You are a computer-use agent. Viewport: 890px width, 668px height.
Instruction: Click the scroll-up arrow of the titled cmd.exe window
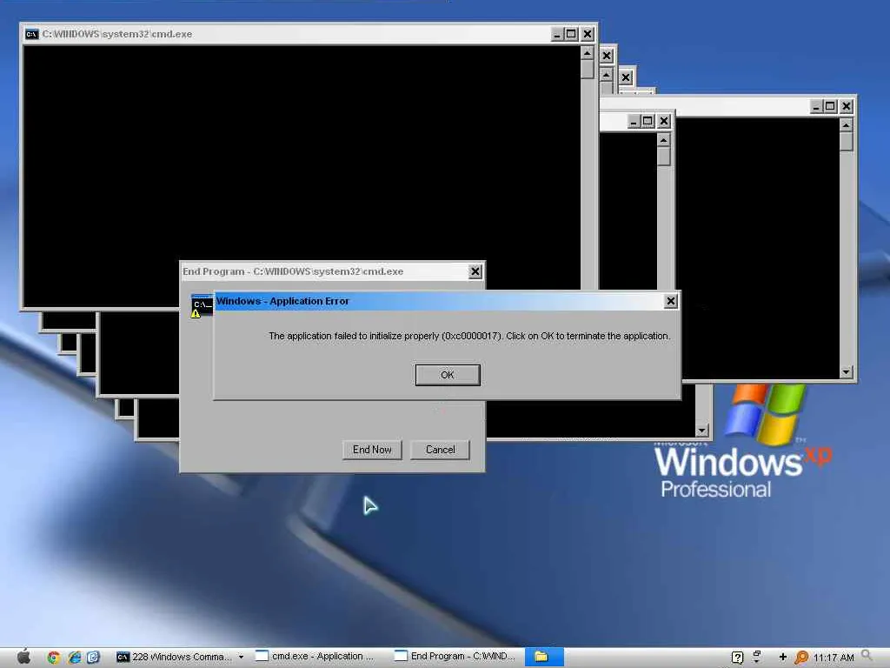588,53
